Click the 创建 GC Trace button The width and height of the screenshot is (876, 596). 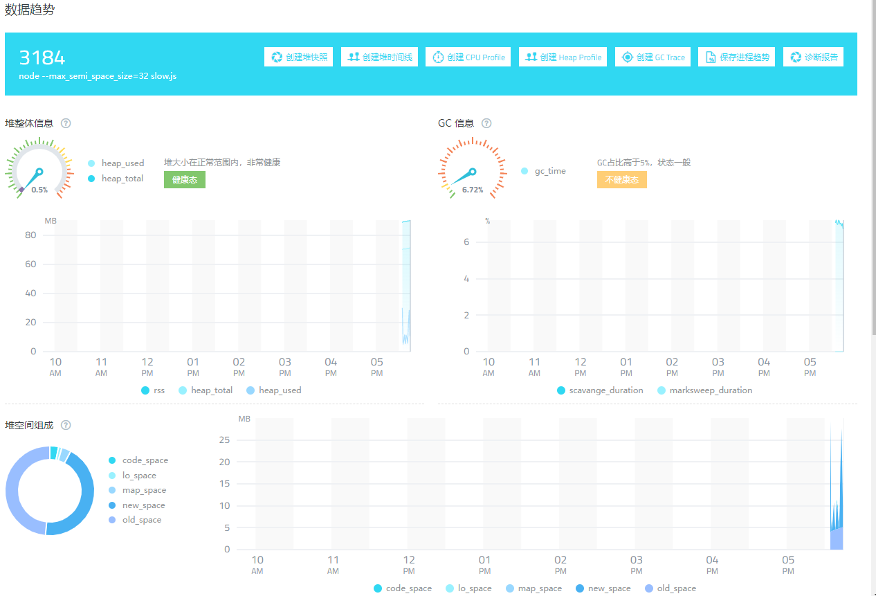coord(653,57)
